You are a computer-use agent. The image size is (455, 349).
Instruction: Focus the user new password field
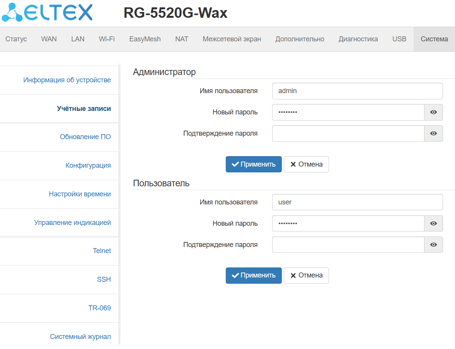(348, 223)
